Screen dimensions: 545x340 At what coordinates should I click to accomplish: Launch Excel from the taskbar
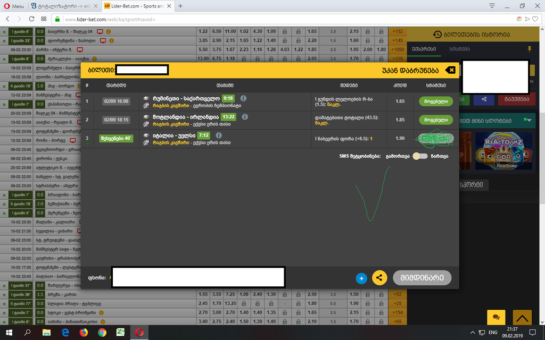click(x=121, y=333)
